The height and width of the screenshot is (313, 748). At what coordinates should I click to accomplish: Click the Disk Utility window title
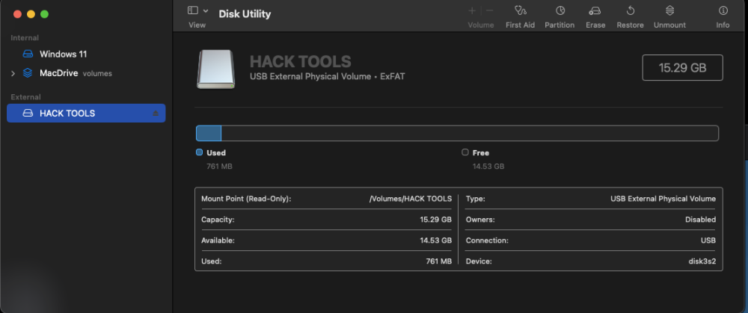245,13
